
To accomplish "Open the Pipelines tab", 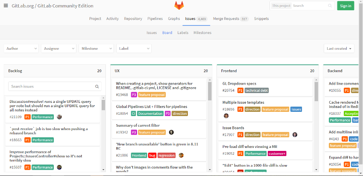I will [x=155, y=19].
